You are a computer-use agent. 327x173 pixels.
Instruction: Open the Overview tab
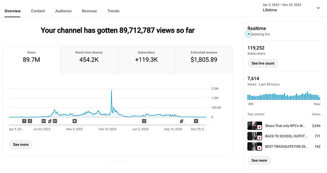click(12, 11)
